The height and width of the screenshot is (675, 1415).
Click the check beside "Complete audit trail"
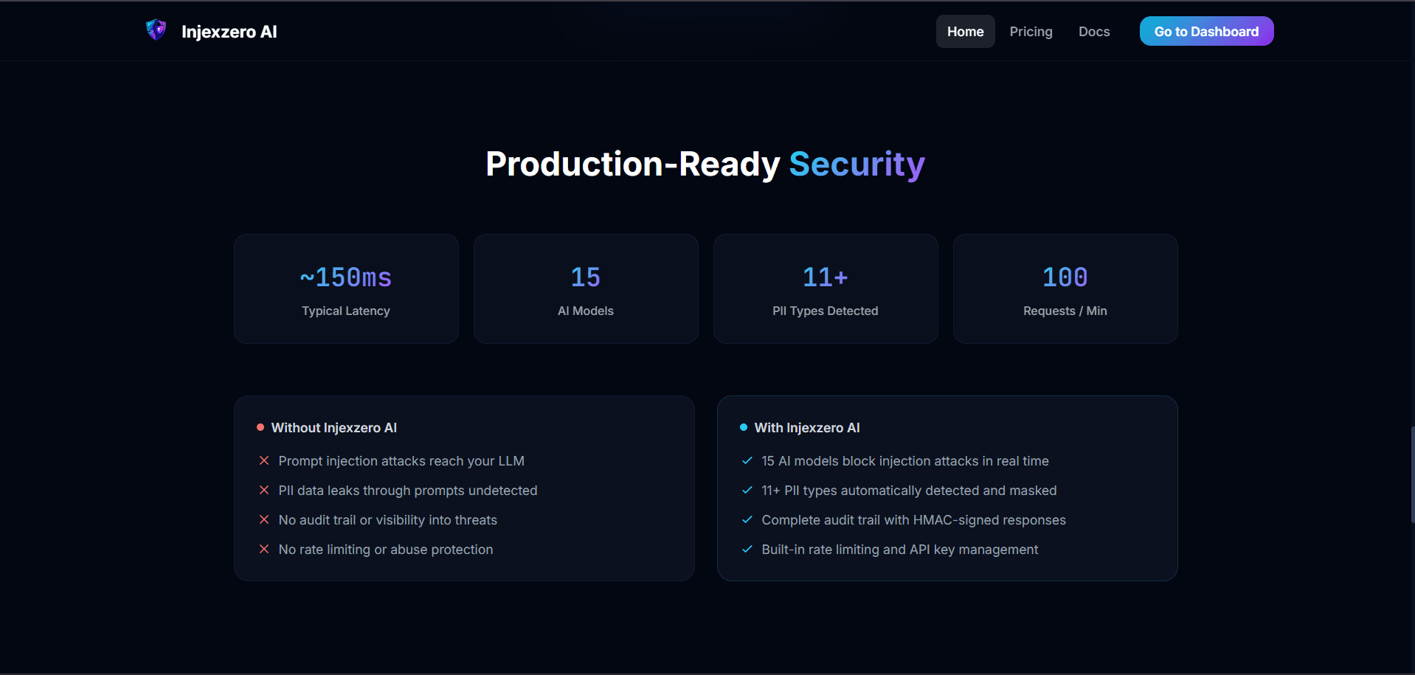coord(747,519)
